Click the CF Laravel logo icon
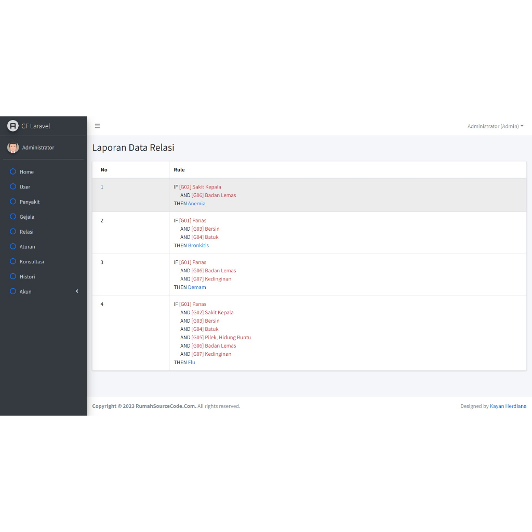 click(x=12, y=126)
